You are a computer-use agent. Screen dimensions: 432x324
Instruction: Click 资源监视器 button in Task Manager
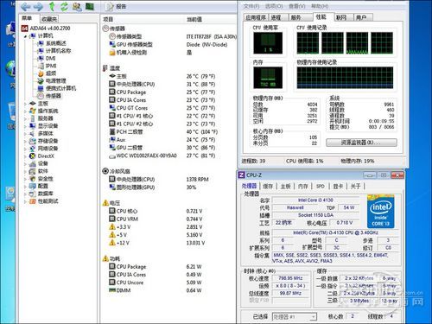click(x=361, y=143)
